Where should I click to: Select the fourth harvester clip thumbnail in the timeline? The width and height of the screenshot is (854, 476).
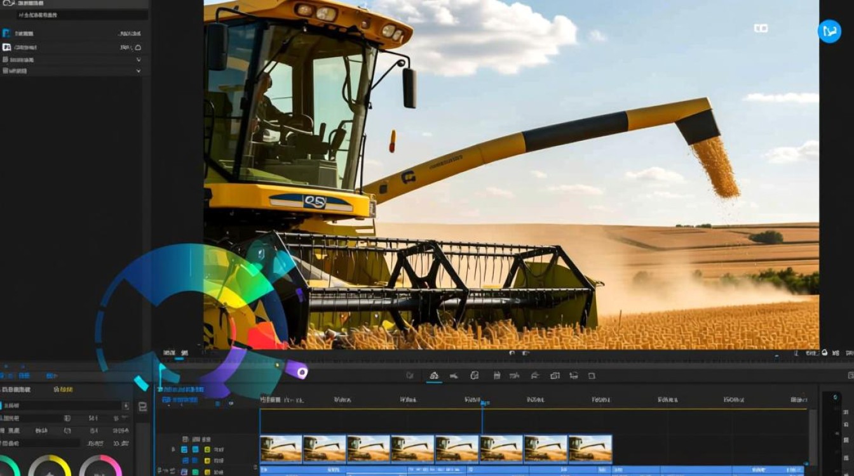tap(412, 449)
